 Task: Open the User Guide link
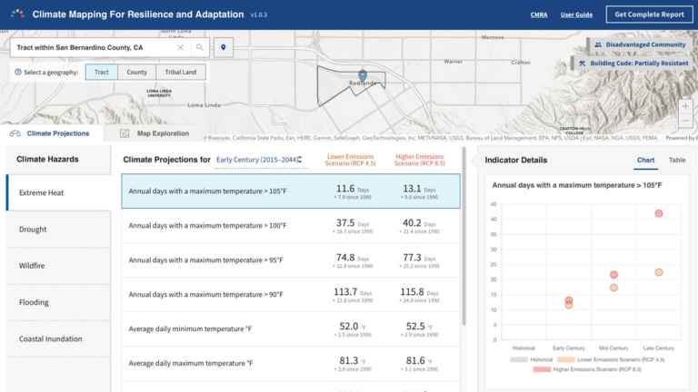[x=576, y=15]
